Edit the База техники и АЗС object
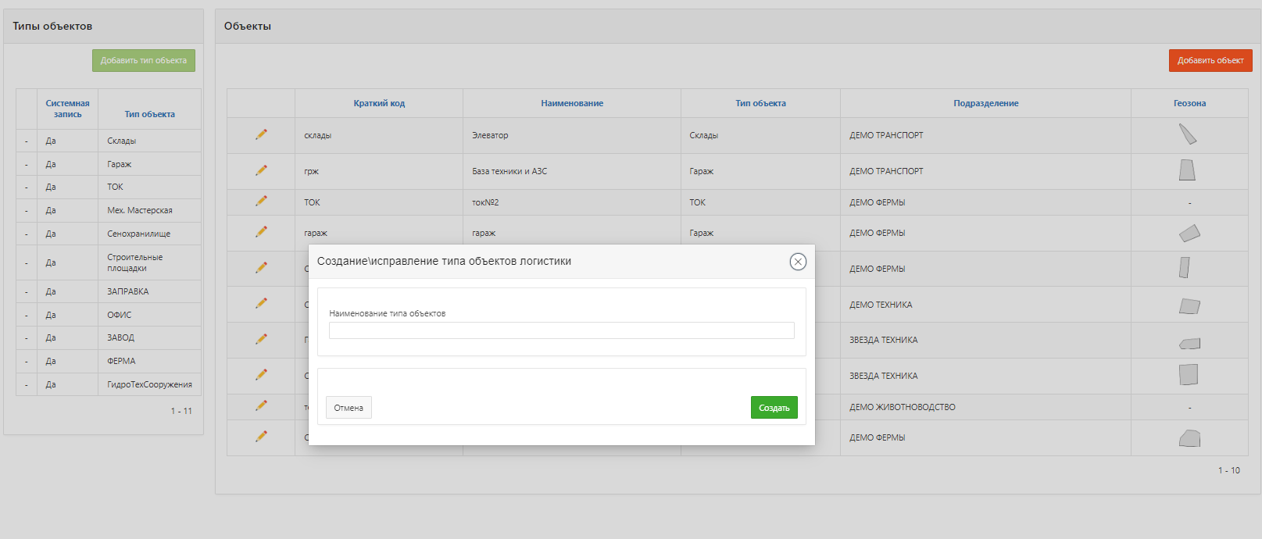 261,170
